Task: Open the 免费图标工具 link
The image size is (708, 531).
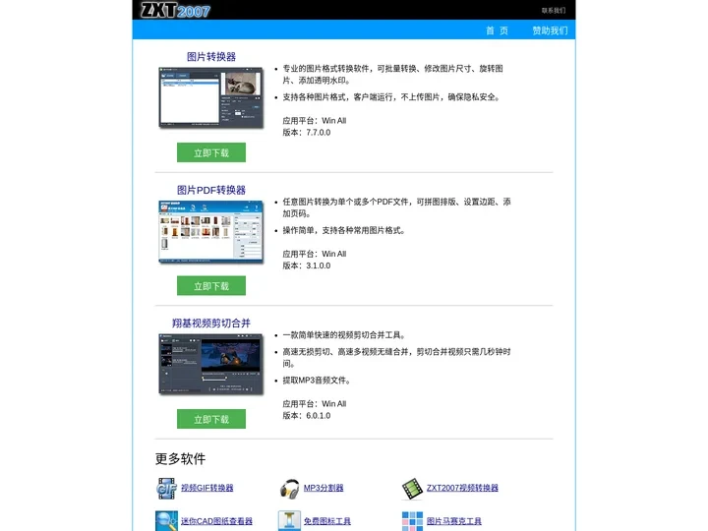Action: pyautogui.click(x=327, y=521)
